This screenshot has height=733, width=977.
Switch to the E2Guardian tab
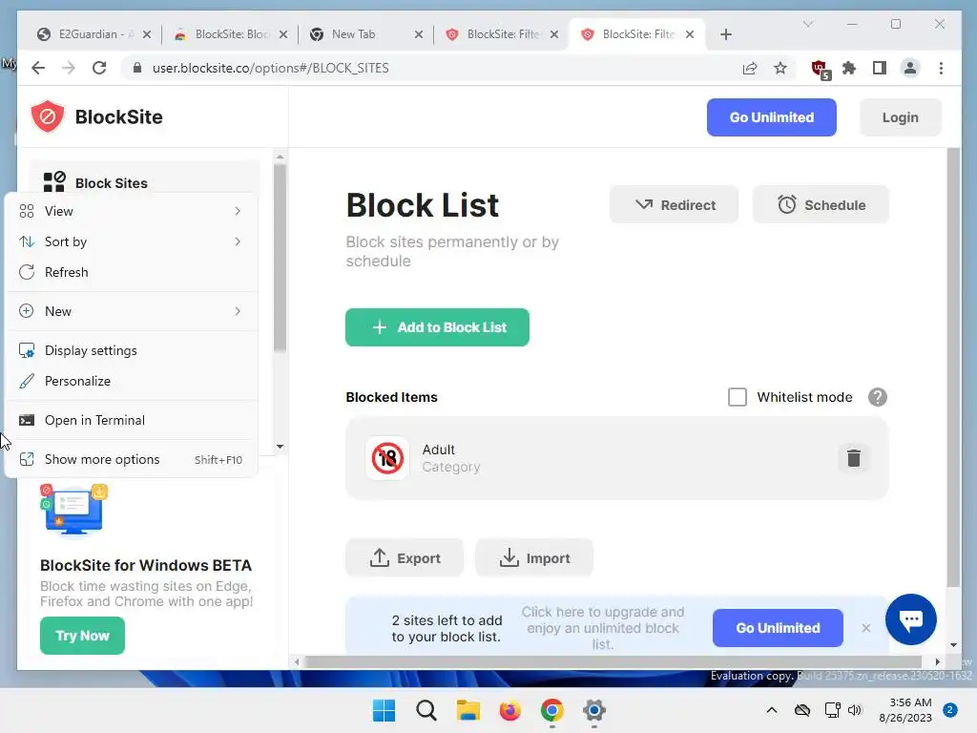(94, 34)
